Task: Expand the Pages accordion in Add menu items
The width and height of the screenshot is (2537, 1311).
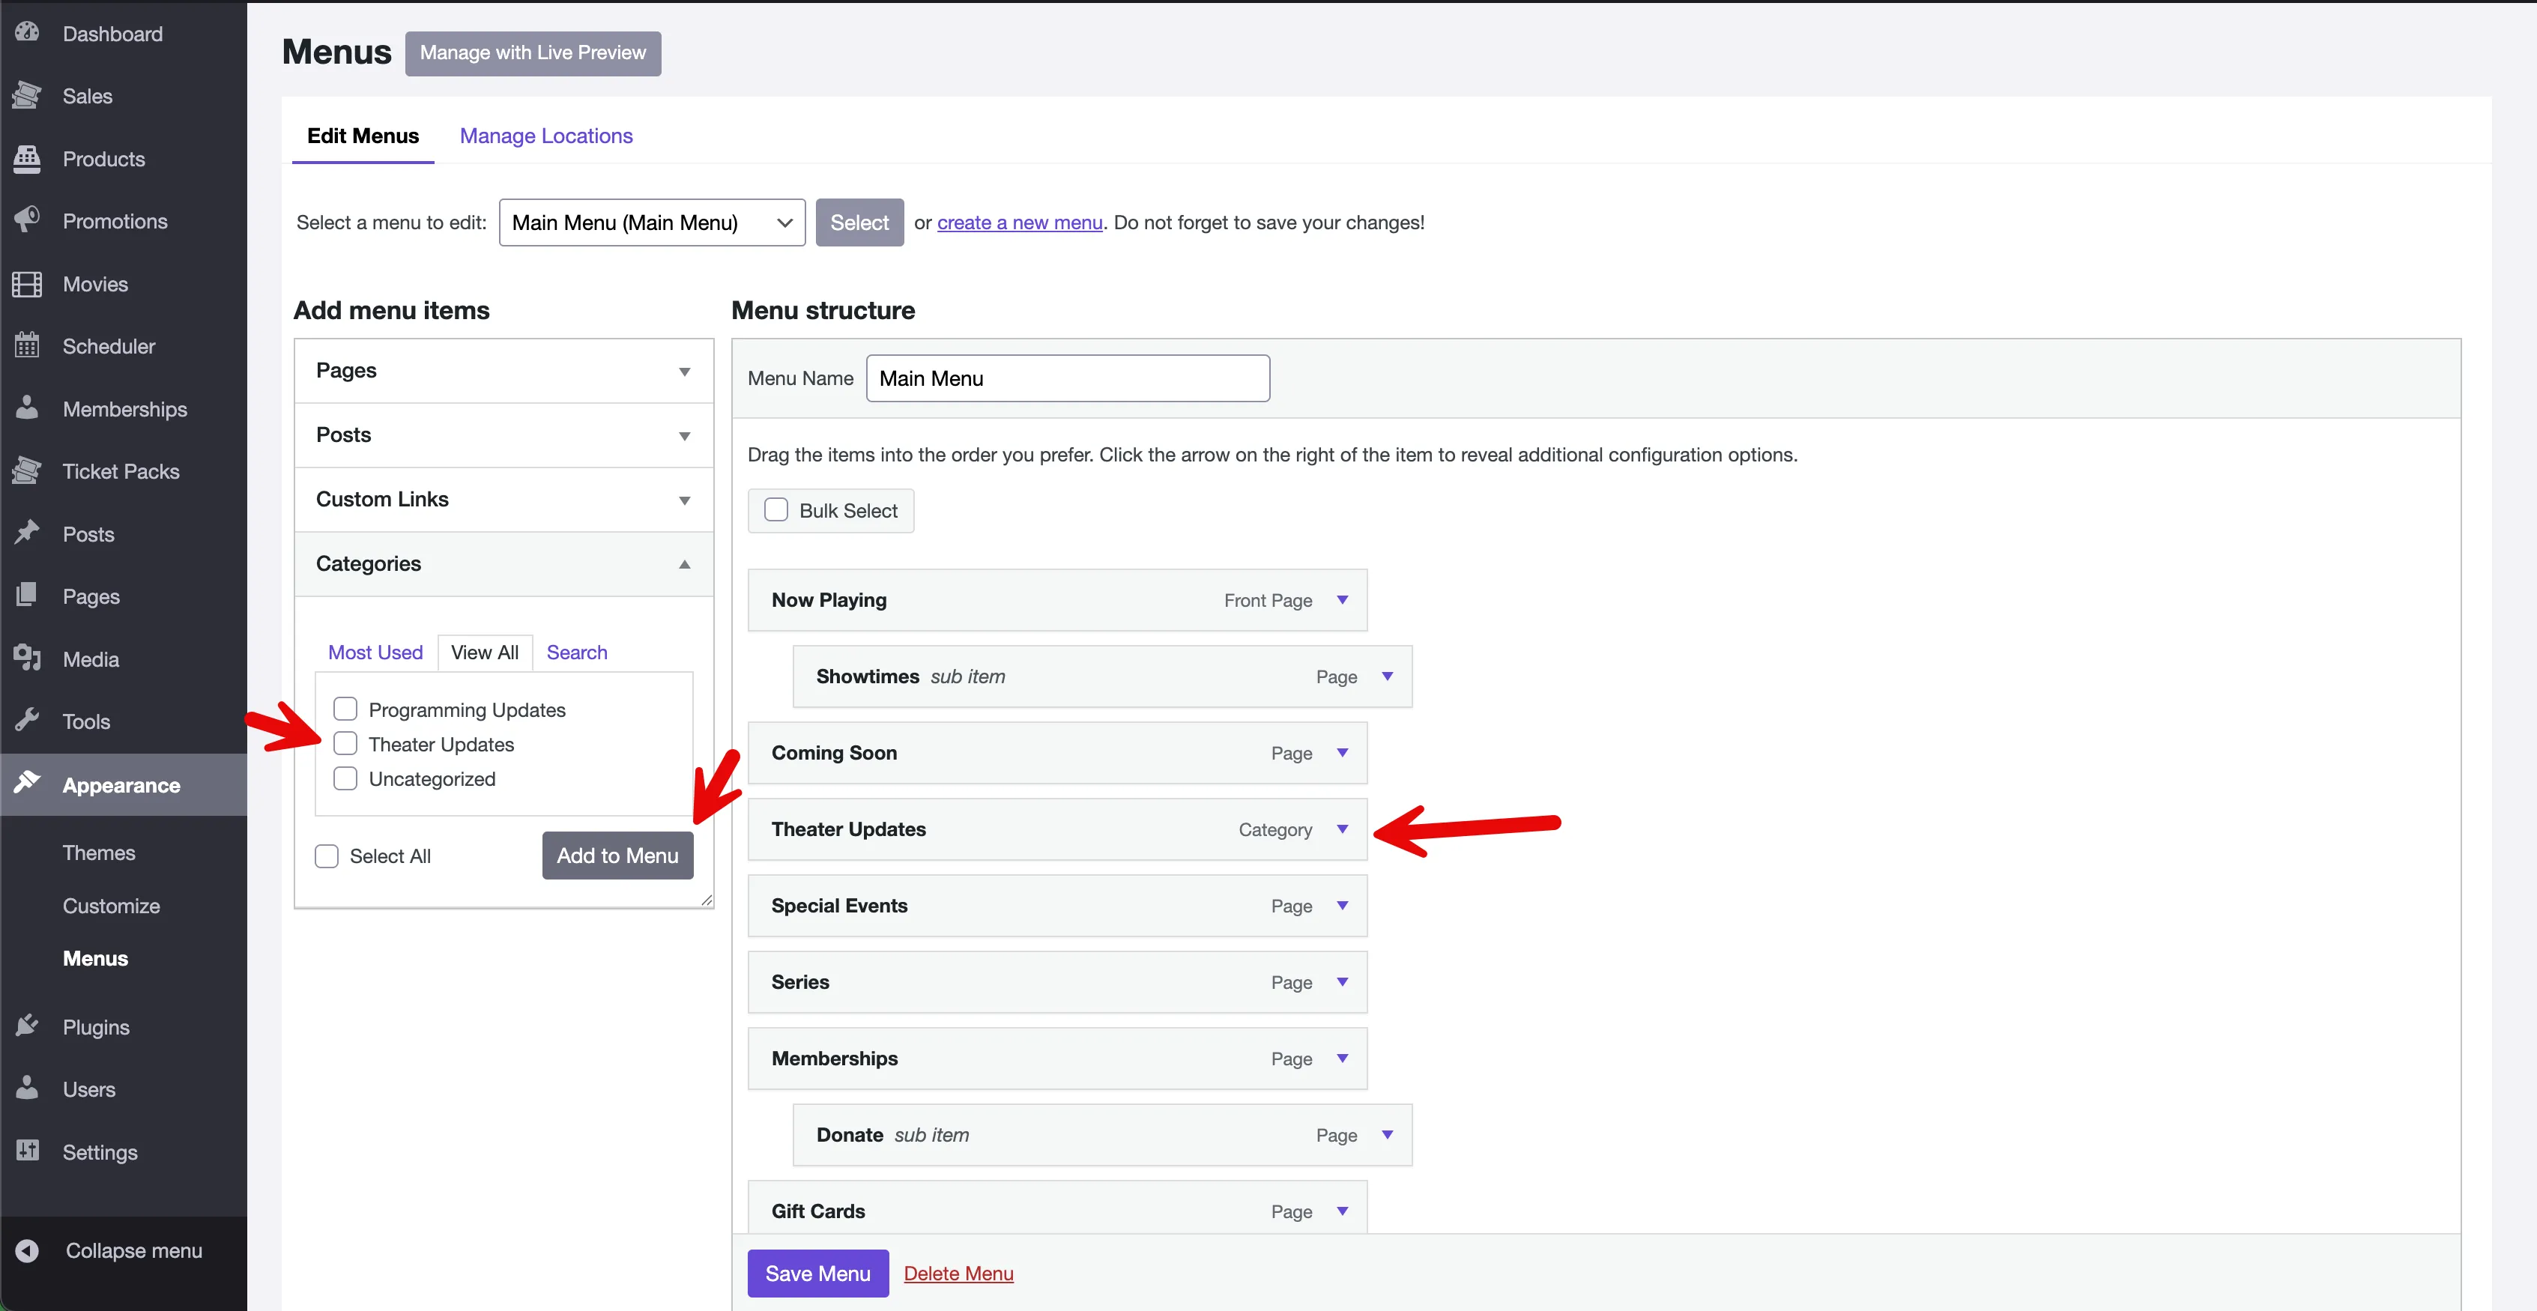Action: pyautogui.click(x=504, y=370)
